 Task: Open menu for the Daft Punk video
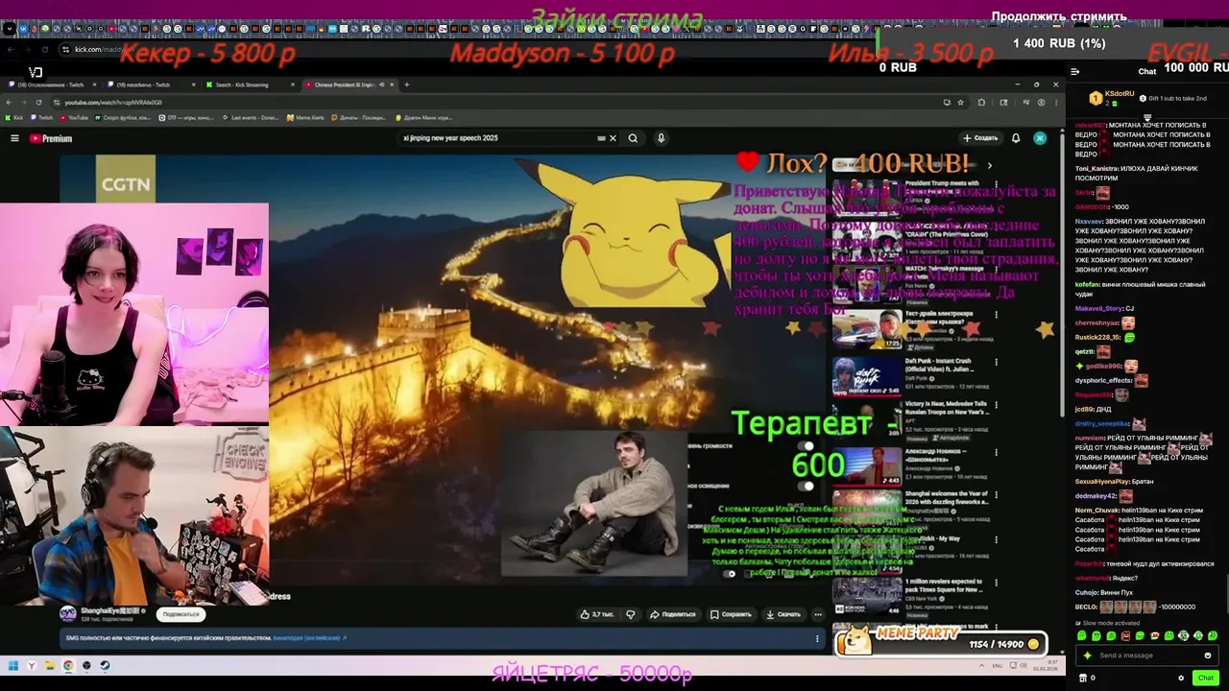point(995,363)
